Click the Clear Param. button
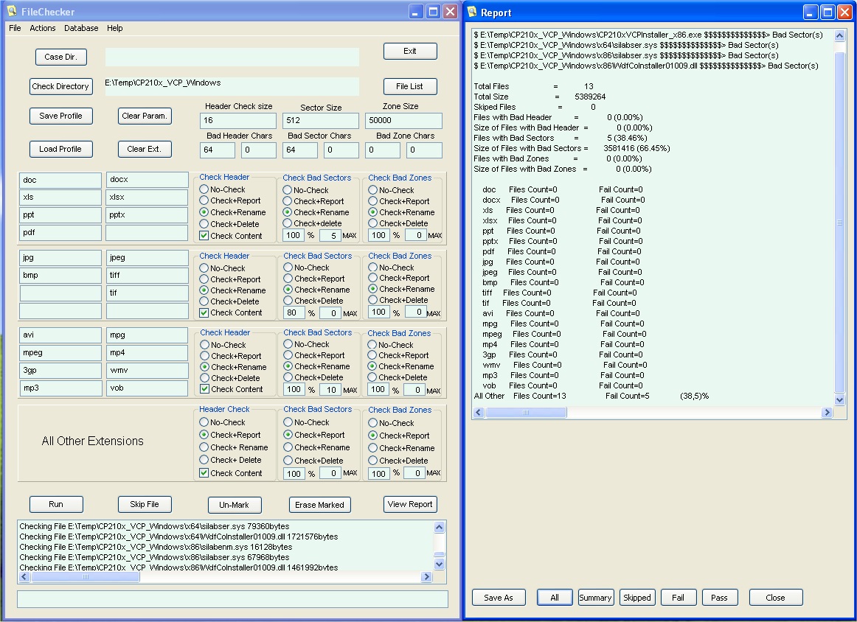The image size is (857, 622). pos(145,116)
